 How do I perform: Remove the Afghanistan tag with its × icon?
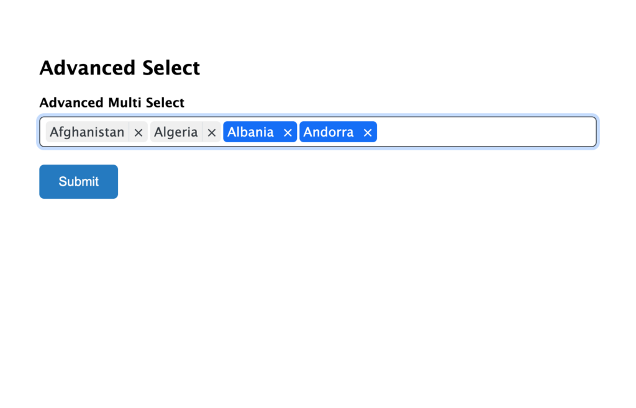point(139,132)
